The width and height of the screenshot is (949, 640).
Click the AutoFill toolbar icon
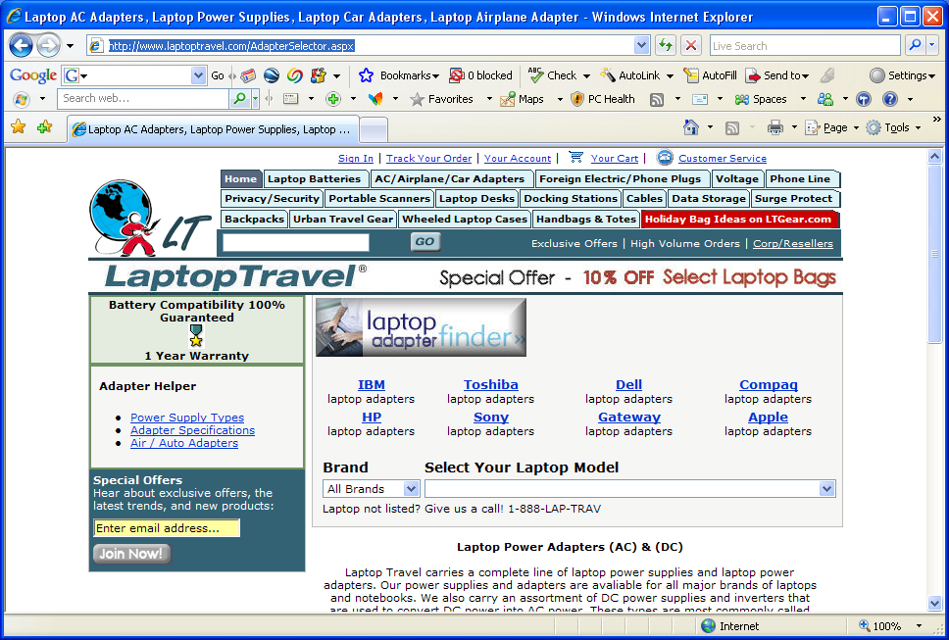click(x=691, y=75)
